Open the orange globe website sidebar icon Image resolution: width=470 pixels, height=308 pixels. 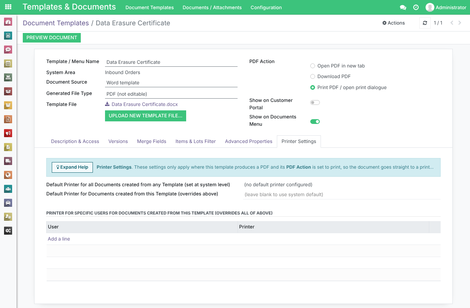[8, 175]
